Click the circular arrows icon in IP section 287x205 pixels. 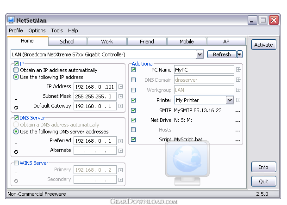click(16, 108)
